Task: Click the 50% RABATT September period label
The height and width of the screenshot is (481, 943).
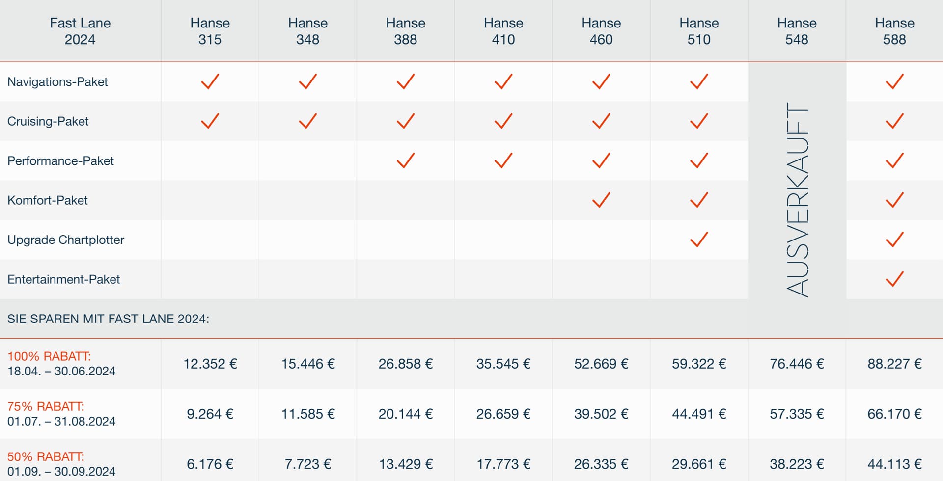Action: tap(61, 464)
